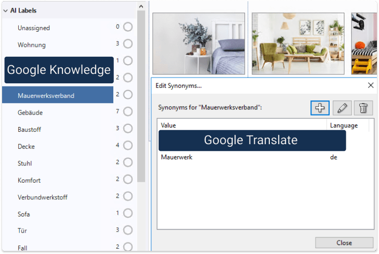Toggle the Mauerwerksverband radio circle

pos(128,95)
